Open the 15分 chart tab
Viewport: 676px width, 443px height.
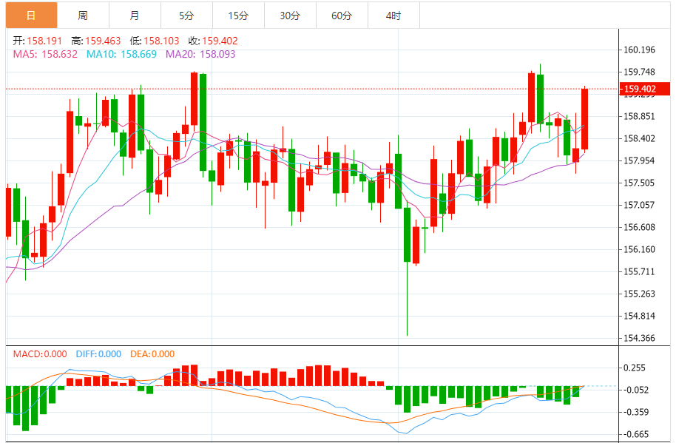pos(238,16)
